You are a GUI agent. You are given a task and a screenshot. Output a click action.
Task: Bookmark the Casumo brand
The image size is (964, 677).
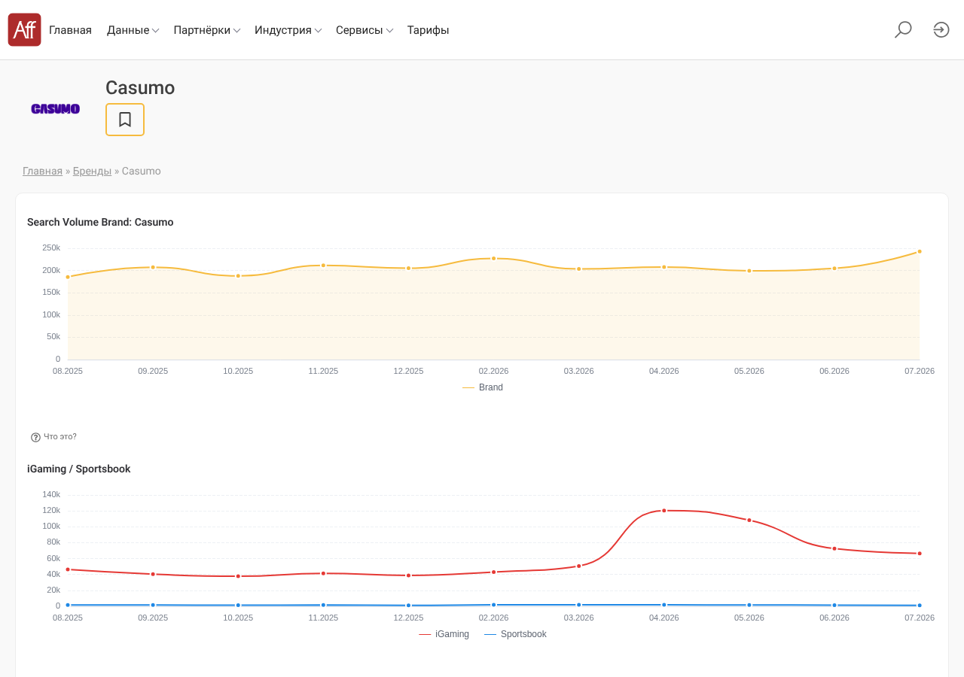tap(125, 120)
